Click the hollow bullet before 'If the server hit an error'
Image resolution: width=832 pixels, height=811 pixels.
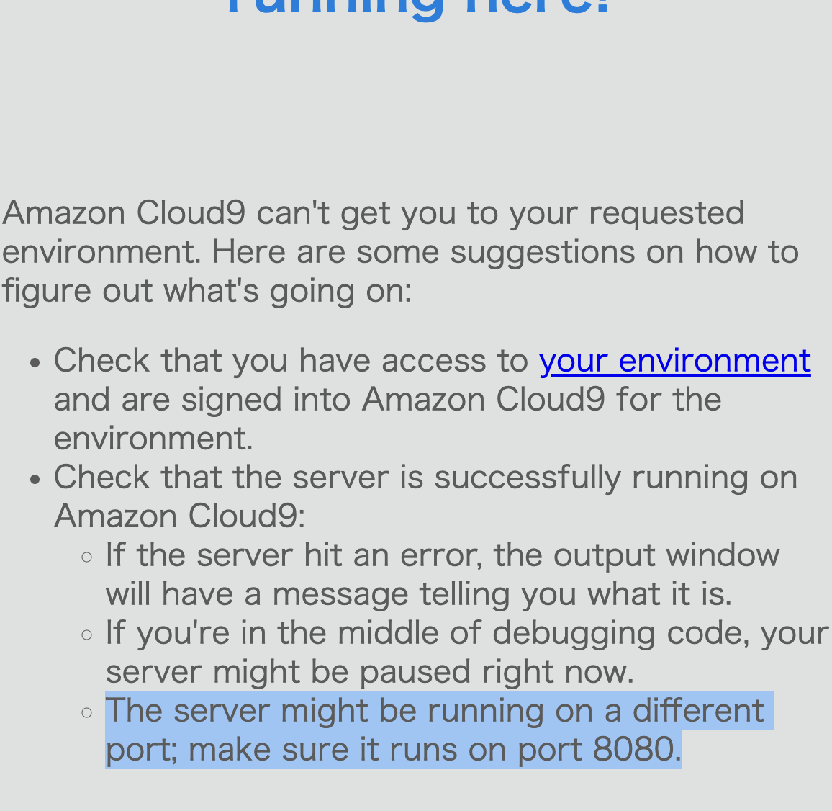click(87, 557)
